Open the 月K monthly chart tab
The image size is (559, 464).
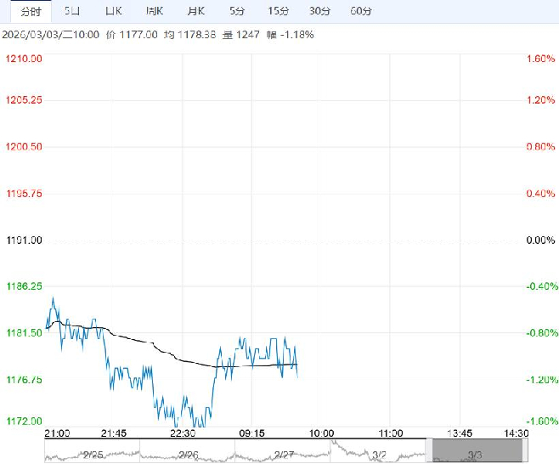coord(195,11)
